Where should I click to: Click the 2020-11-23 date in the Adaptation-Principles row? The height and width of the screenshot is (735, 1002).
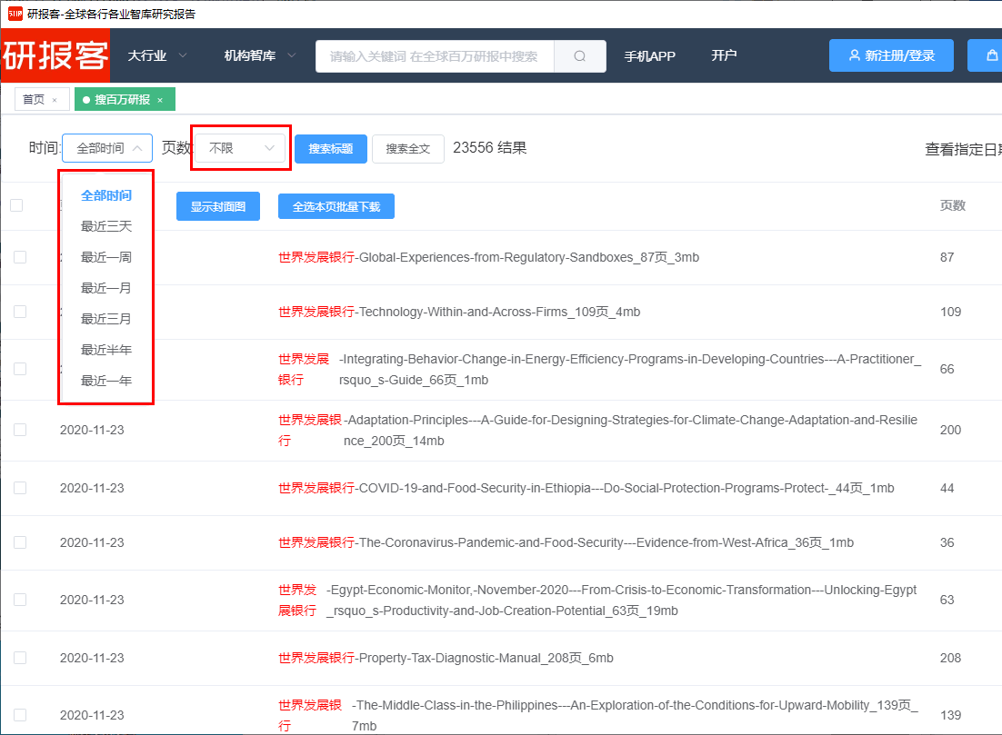coord(92,430)
